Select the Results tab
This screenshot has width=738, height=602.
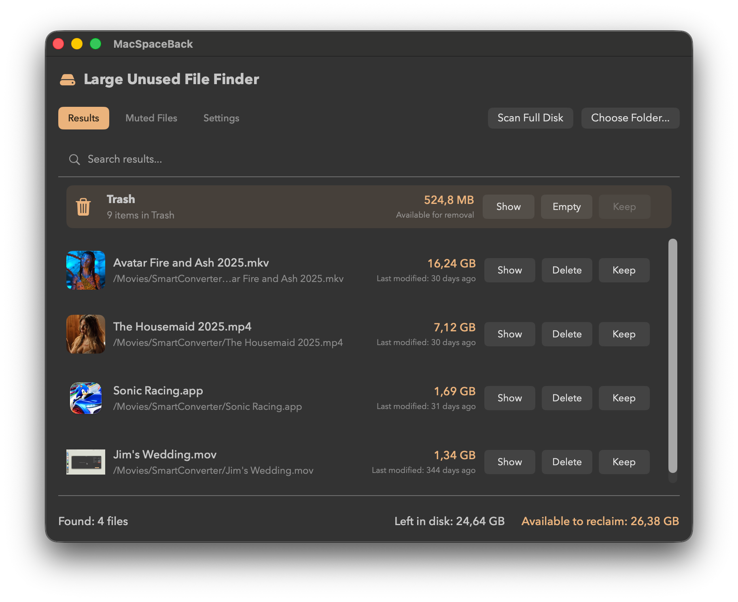[x=84, y=118]
